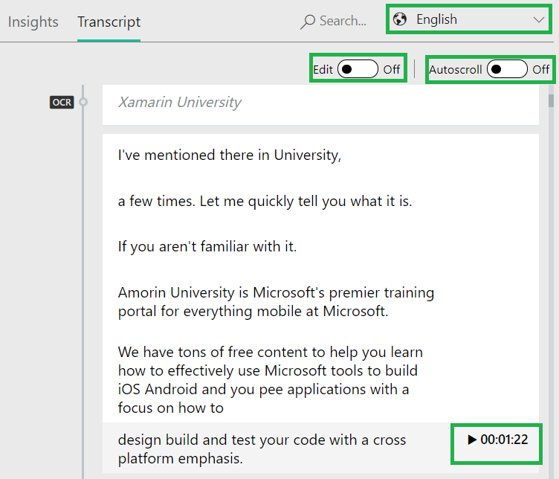Open the English language dropdown
Screen dimensions: 559x479
(470, 20)
